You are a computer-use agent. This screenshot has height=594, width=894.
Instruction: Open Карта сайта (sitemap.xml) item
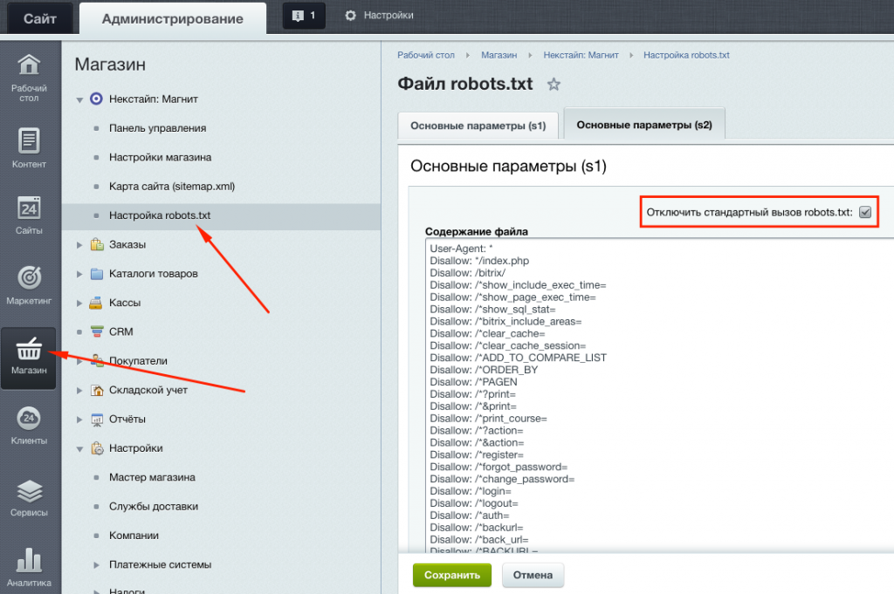[172, 187]
